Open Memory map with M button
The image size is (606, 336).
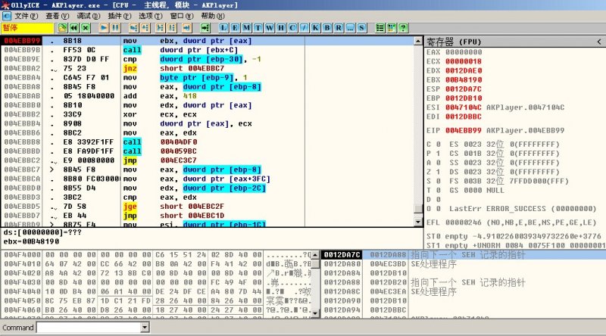pyautogui.click(x=246, y=28)
